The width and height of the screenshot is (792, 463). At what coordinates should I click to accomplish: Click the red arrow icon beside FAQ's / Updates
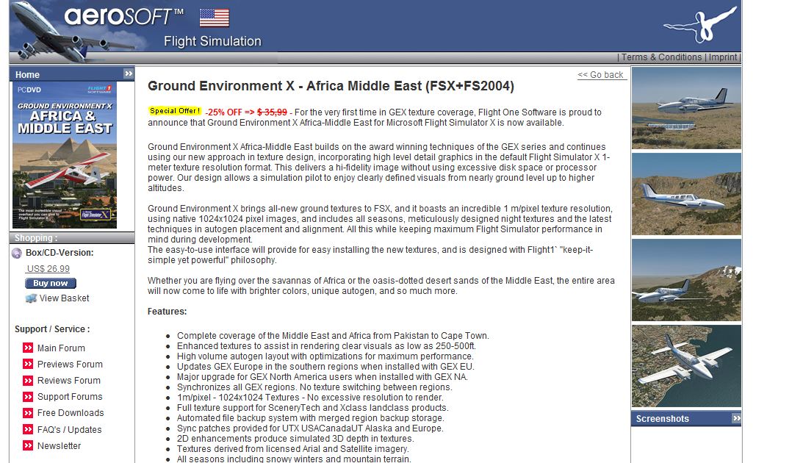28,430
